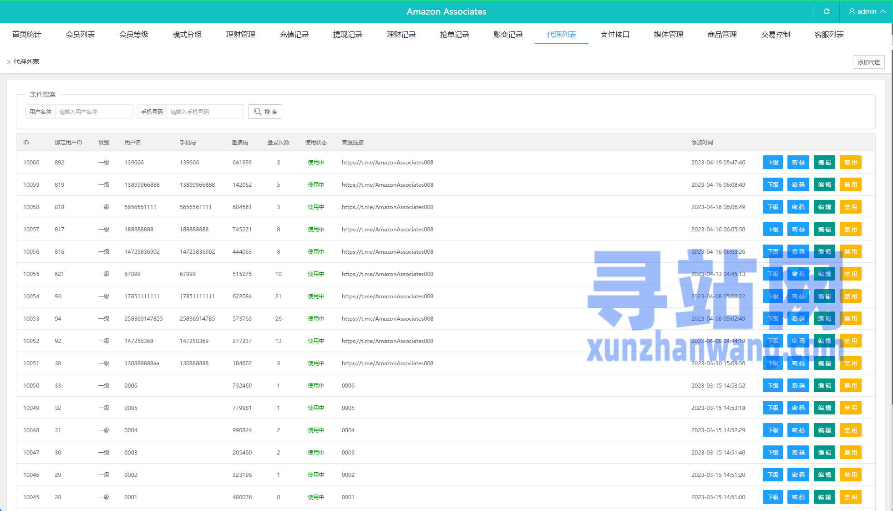This screenshot has width=893, height=511.
Task: Click 禁用 for agent 10055
Action: (x=850, y=274)
